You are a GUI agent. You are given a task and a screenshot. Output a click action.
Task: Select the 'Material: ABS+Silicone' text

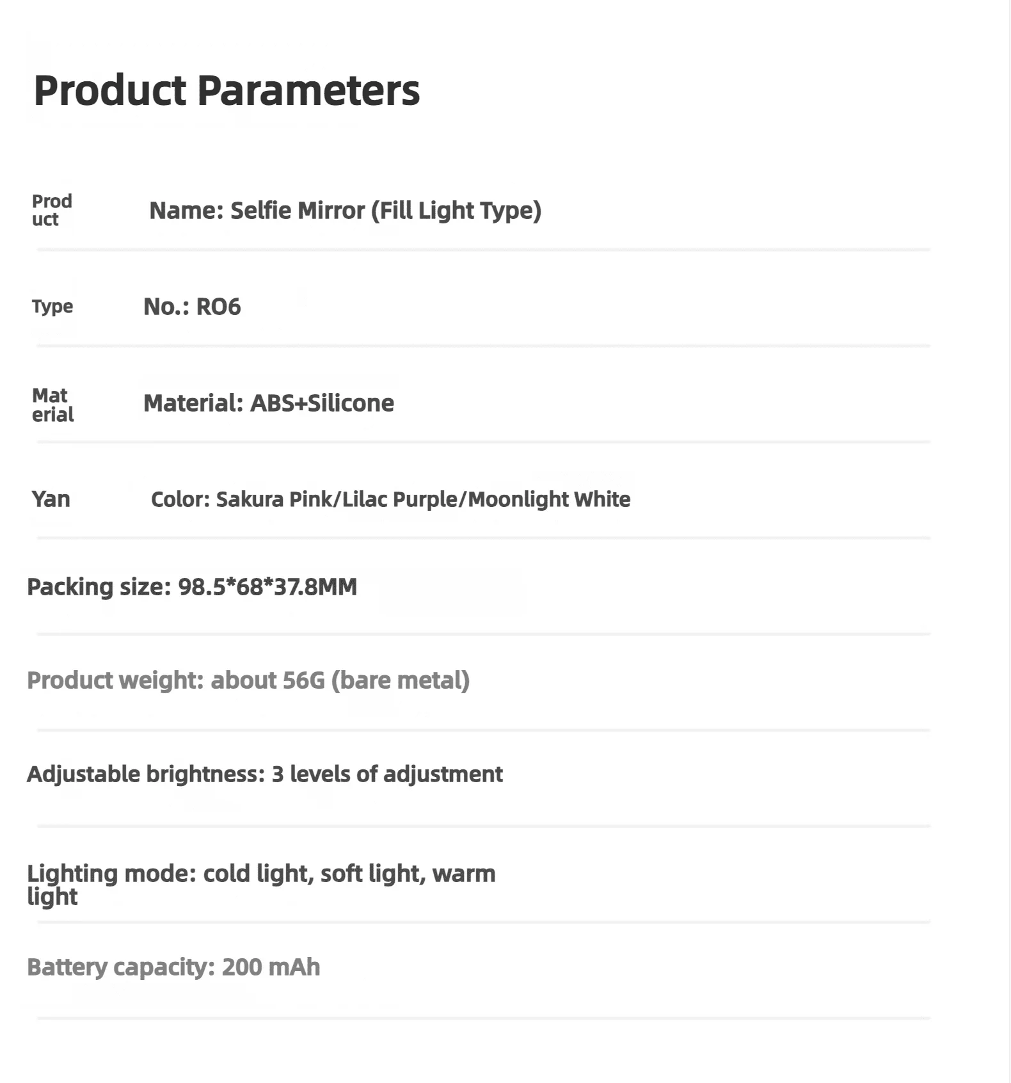point(269,403)
